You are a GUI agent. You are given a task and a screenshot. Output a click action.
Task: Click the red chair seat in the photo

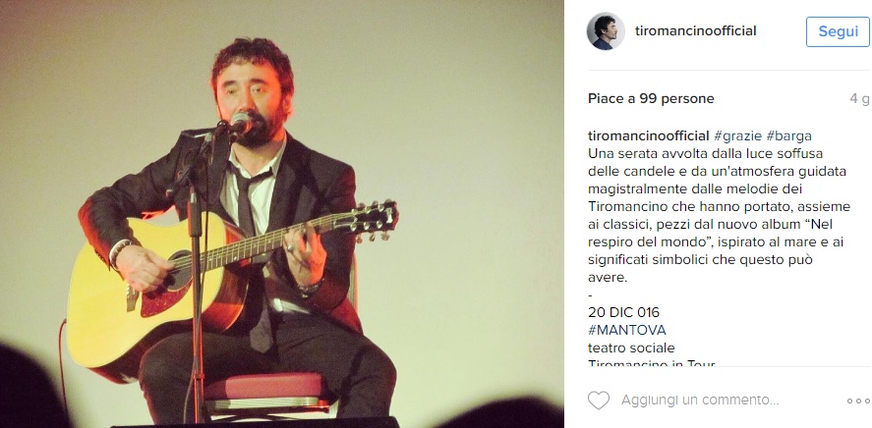pos(265,386)
